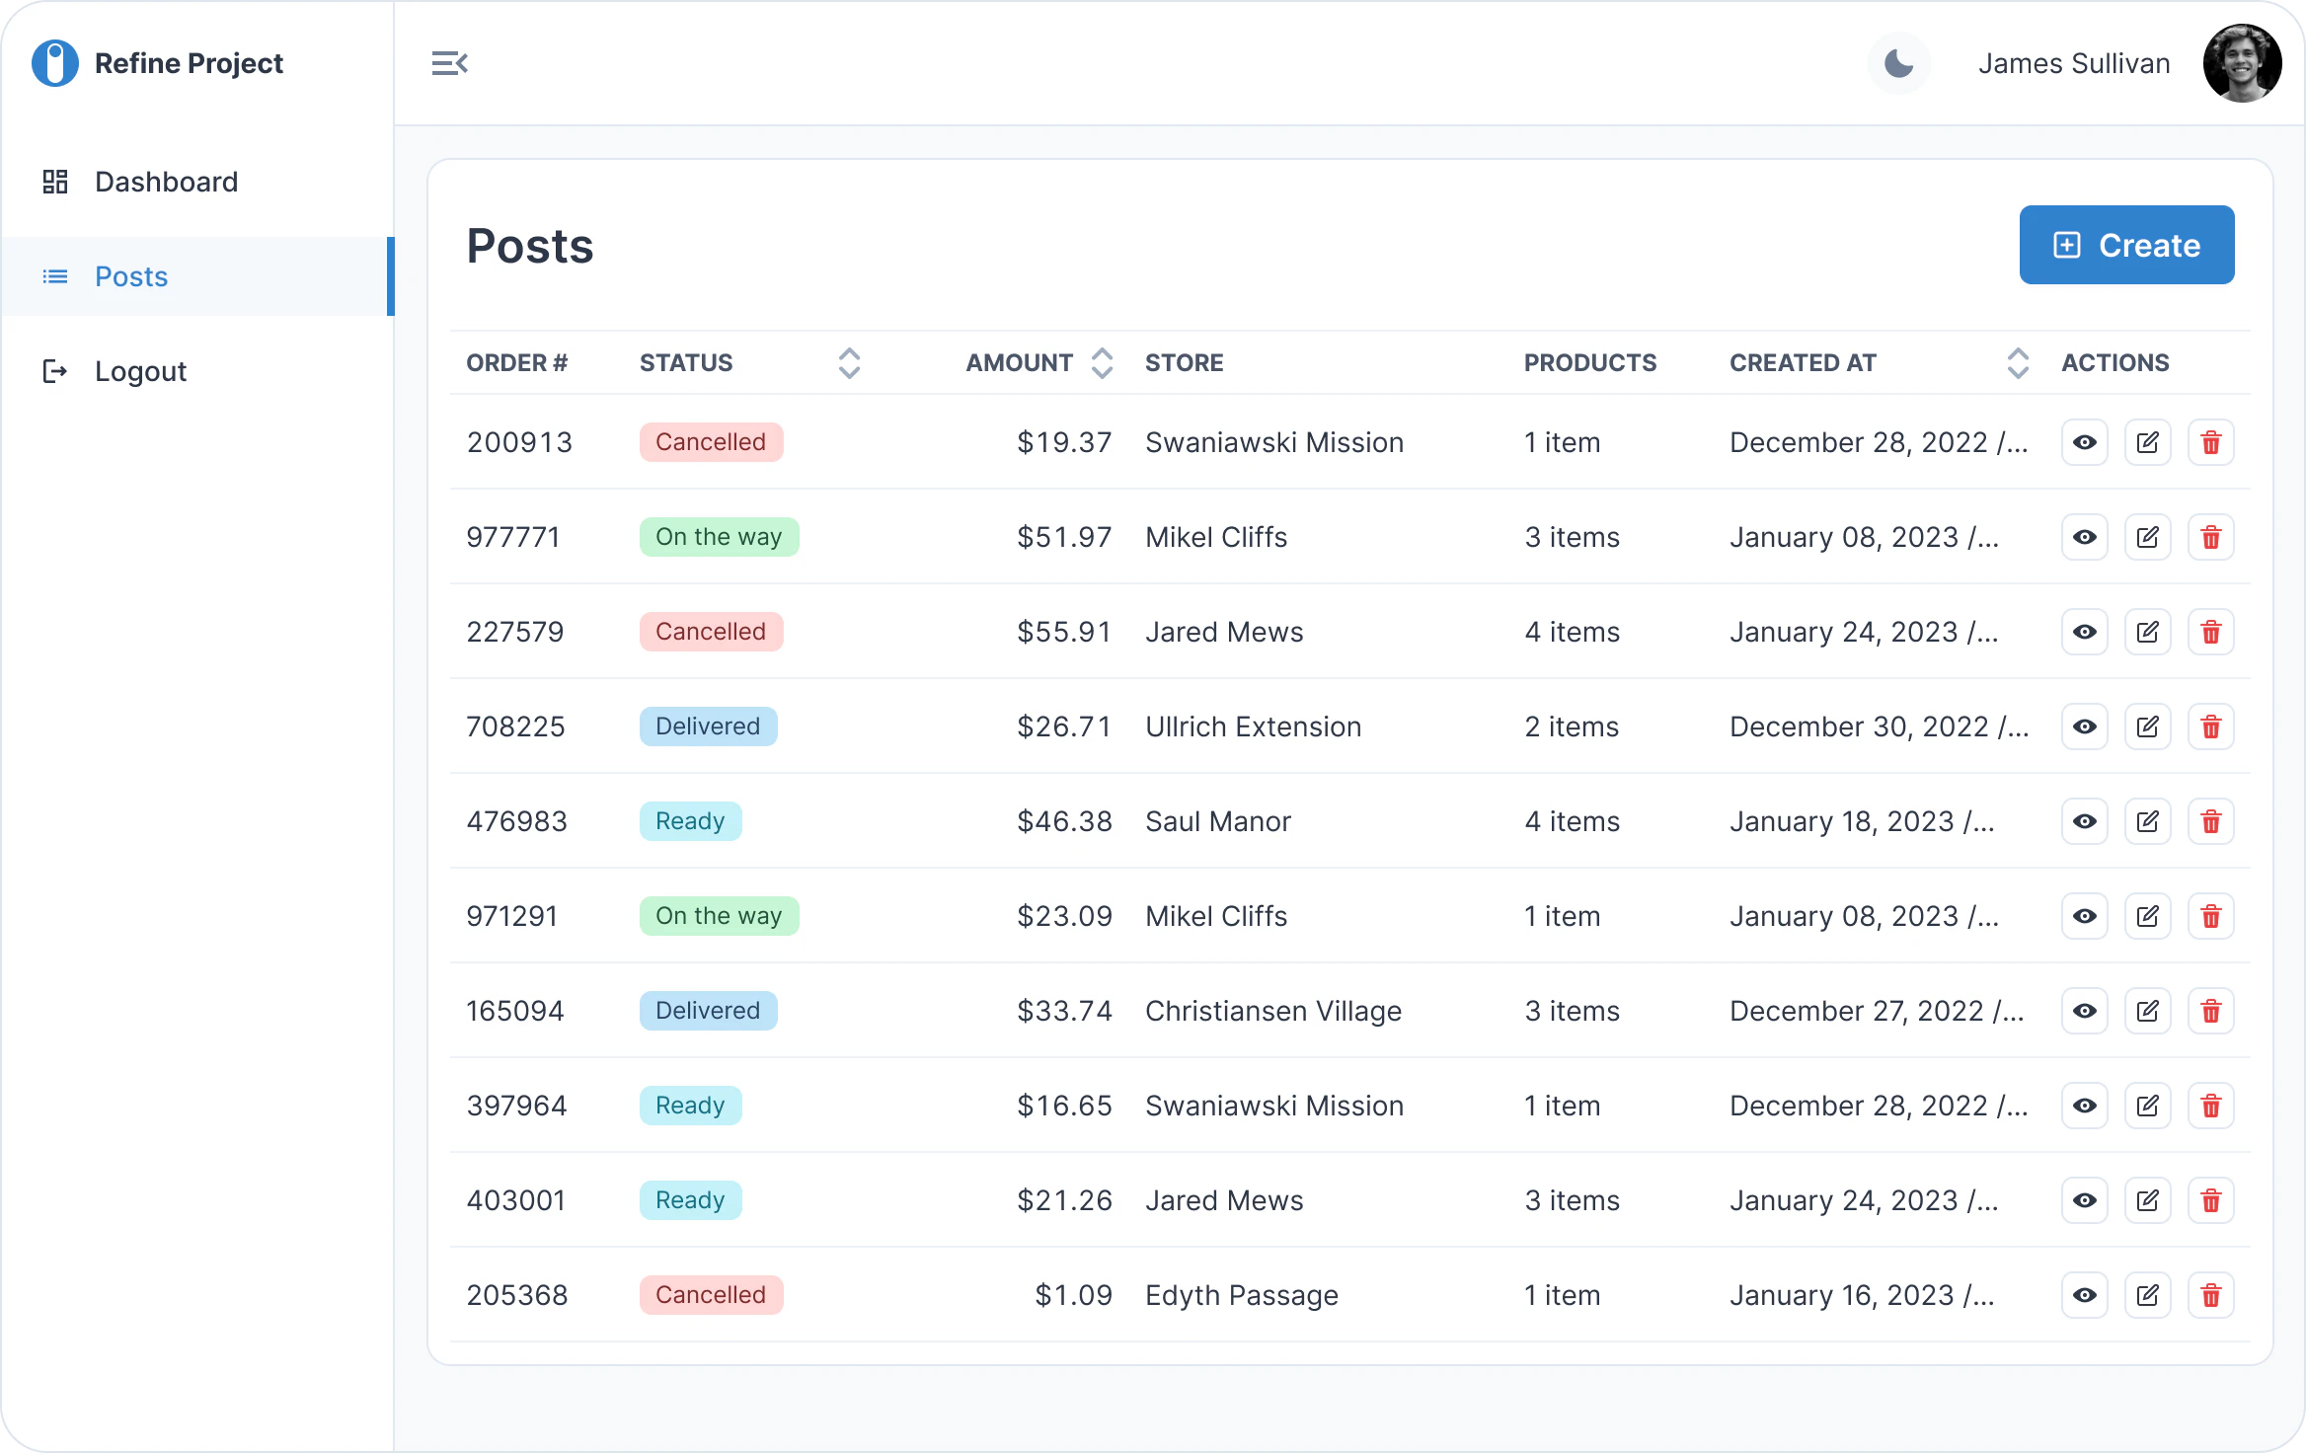Image resolution: width=2306 pixels, height=1453 pixels.
Task: Select the Logout icon in the sidebar
Action: tap(55, 371)
